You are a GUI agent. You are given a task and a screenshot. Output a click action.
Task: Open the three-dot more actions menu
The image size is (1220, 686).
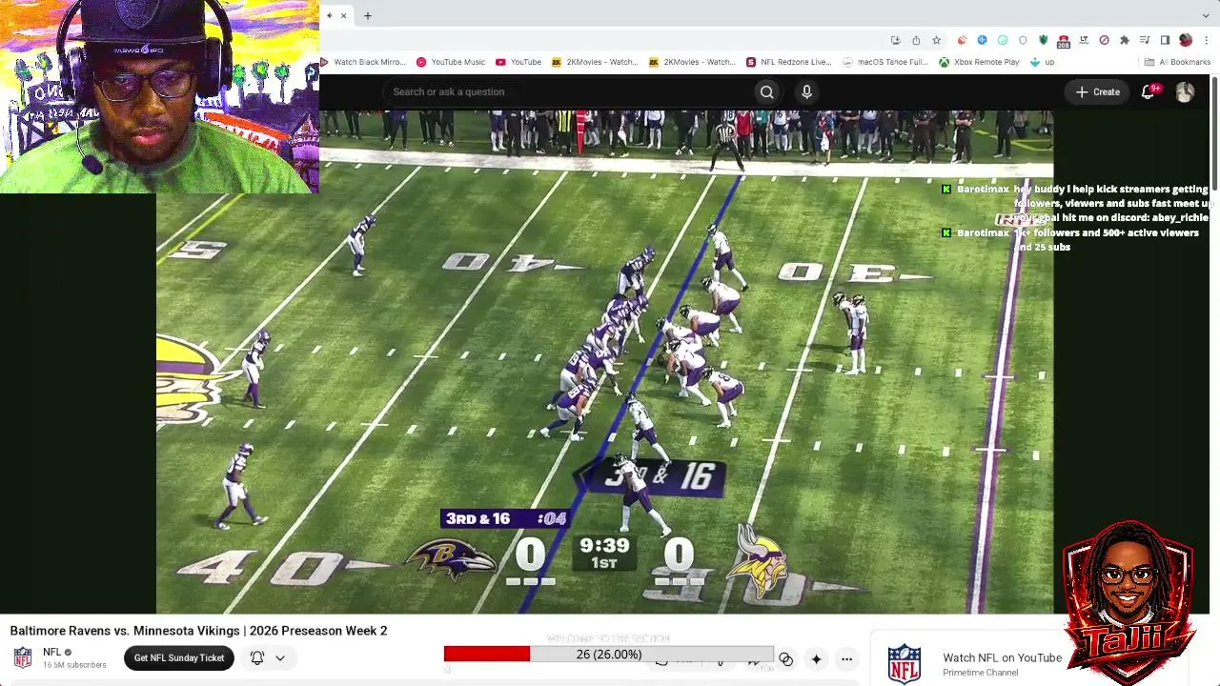point(846,659)
